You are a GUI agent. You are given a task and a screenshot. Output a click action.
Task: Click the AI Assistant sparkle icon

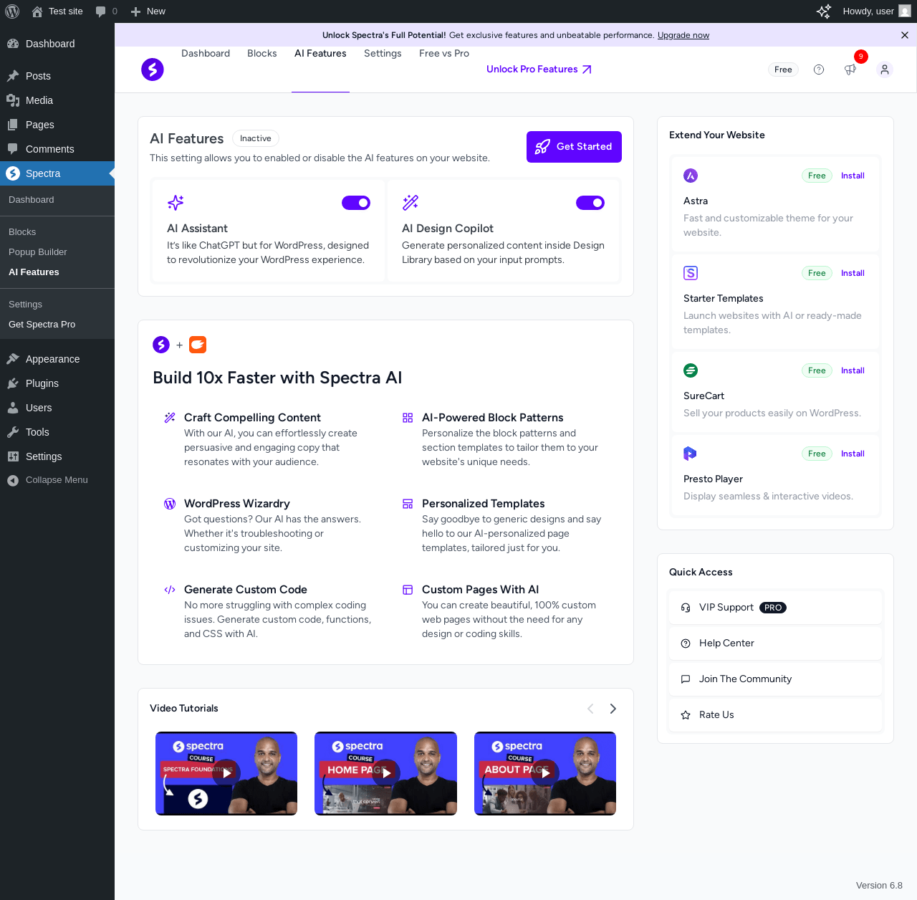[176, 203]
